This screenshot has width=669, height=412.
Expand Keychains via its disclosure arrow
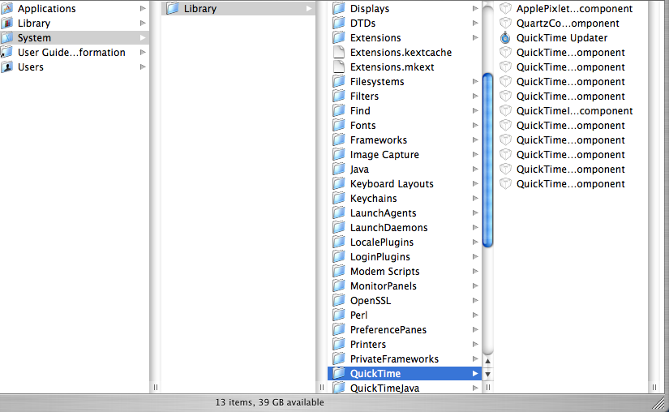475,198
